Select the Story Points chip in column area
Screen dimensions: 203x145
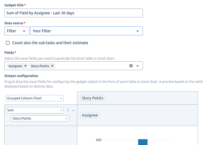click(x=92, y=98)
